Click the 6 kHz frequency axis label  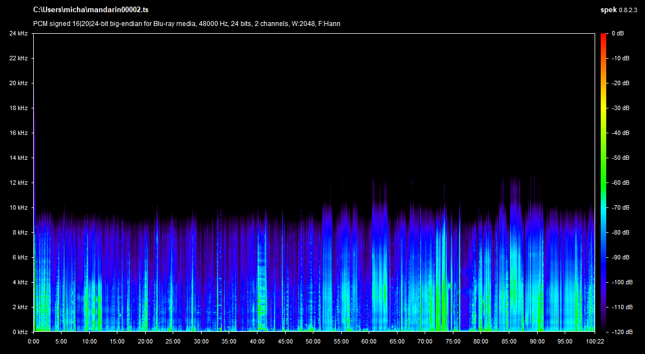20,257
